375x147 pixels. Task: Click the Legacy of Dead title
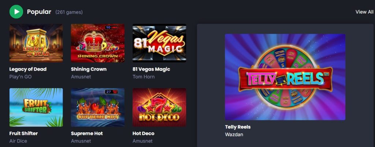28,69
